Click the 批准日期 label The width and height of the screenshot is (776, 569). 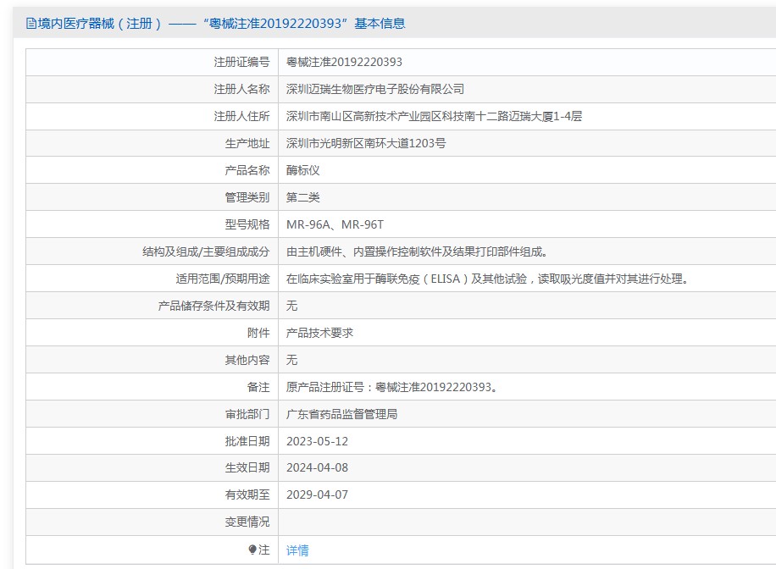[x=247, y=441]
